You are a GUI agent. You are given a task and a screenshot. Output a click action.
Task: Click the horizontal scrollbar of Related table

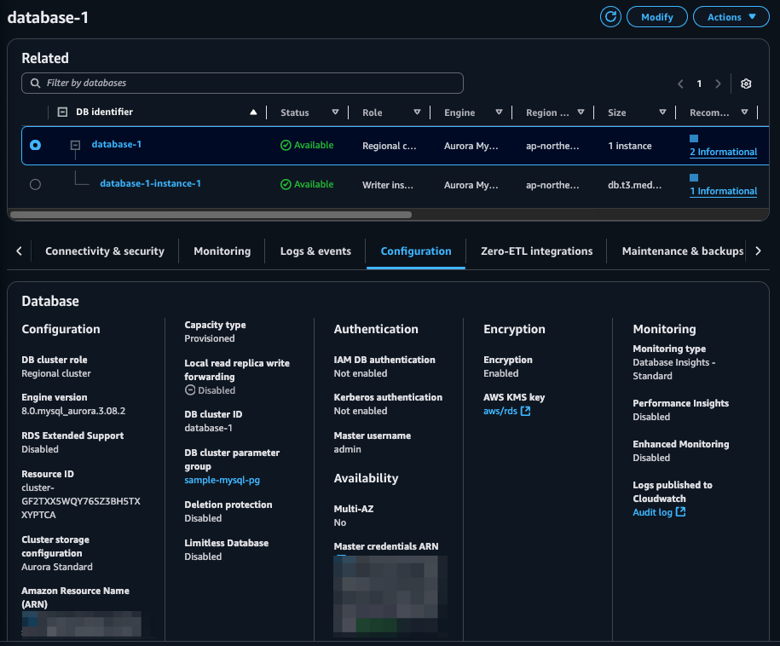pos(211,215)
